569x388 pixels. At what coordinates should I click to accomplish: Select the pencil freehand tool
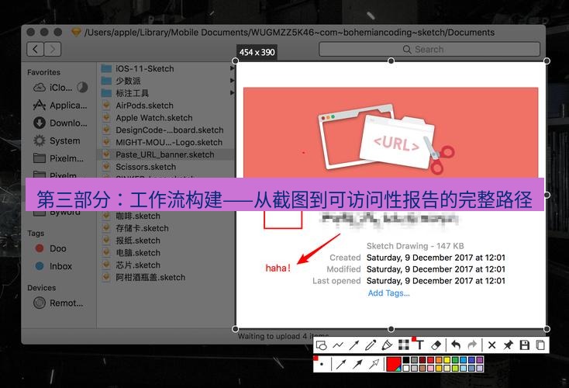[x=371, y=345]
